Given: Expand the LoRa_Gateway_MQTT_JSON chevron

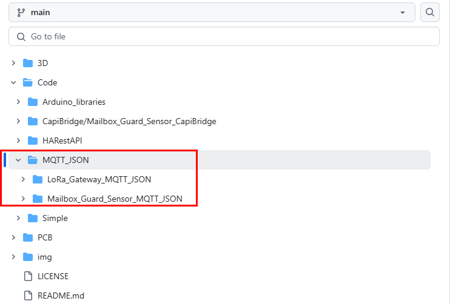Looking at the screenshot, I should pyautogui.click(x=23, y=179).
